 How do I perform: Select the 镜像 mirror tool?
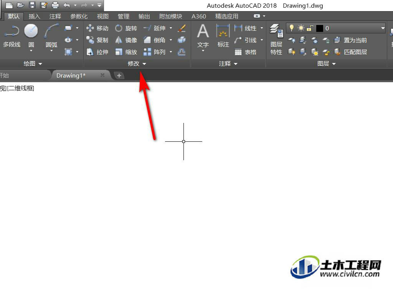[126, 40]
